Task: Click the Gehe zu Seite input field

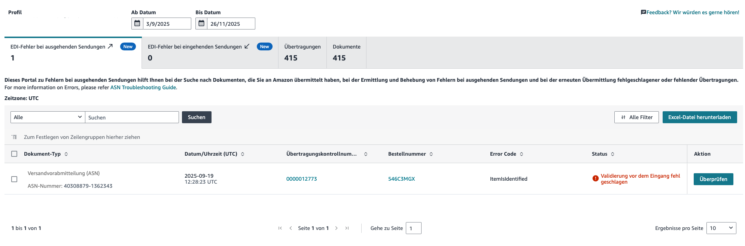Action: (x=413, y=228)
